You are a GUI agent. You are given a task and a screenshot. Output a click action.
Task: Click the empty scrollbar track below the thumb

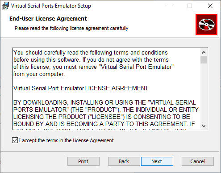point(204,93)
